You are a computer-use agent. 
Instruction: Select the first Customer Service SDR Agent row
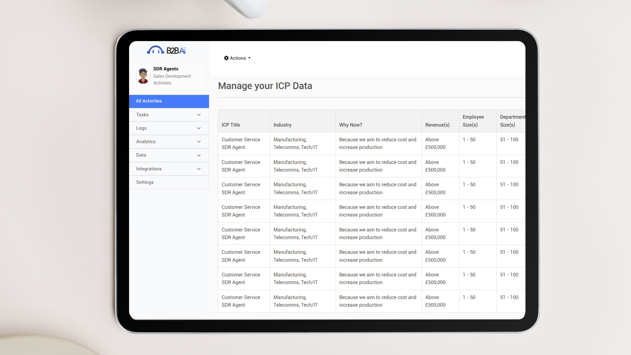pos(241,144)
